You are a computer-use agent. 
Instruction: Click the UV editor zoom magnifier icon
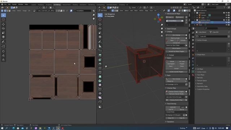pyautogui.click(x=93, y=15)
